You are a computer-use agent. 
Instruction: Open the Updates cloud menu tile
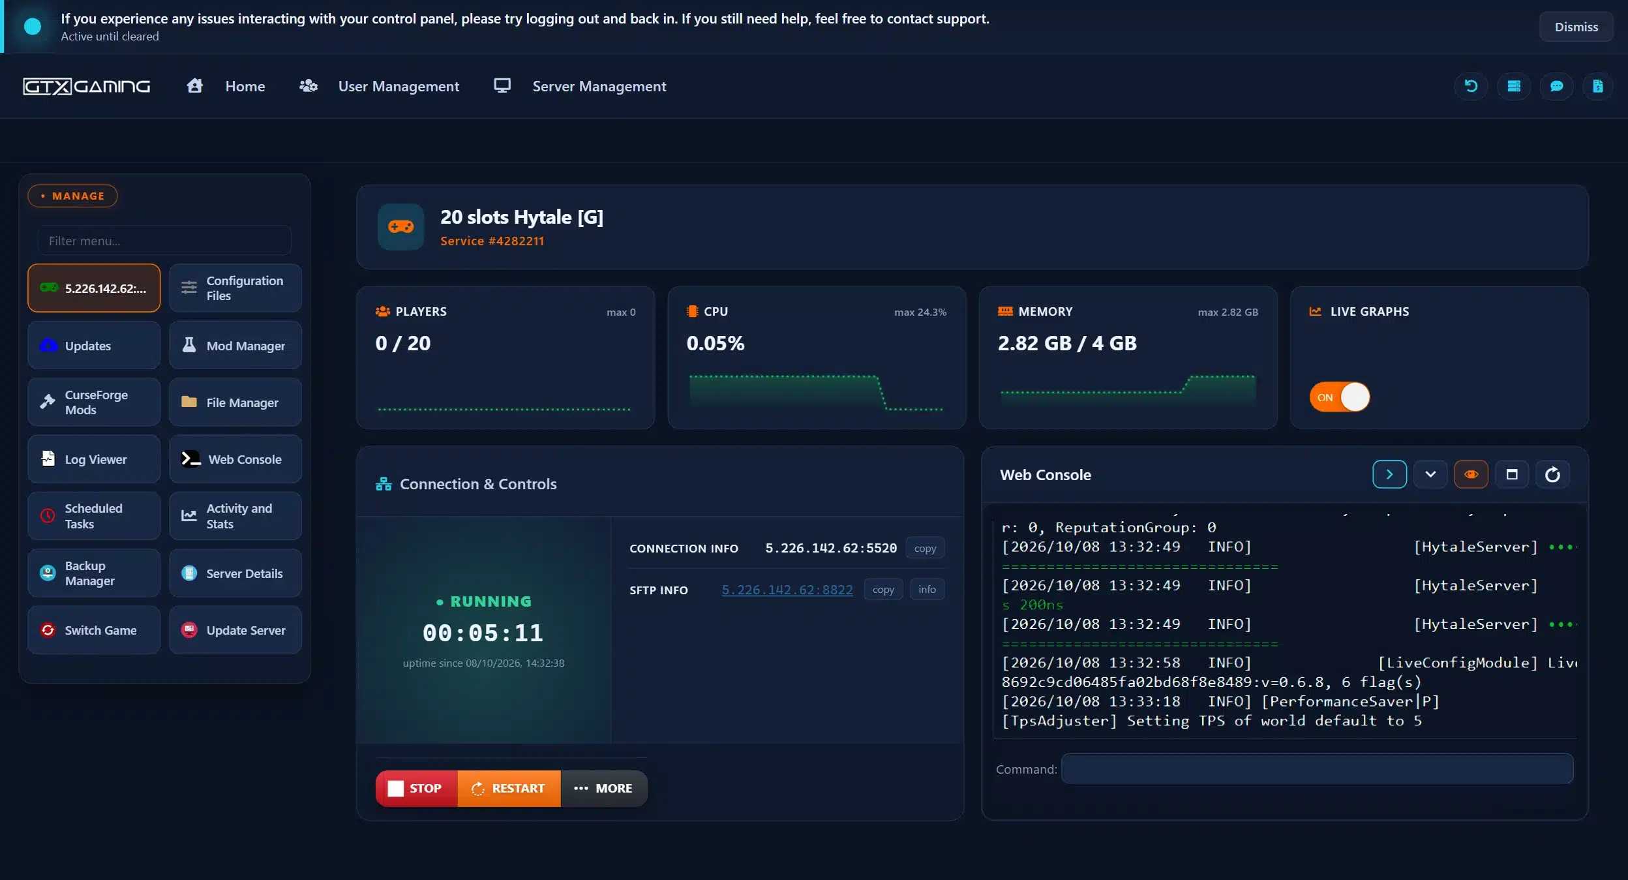point(94,345)
